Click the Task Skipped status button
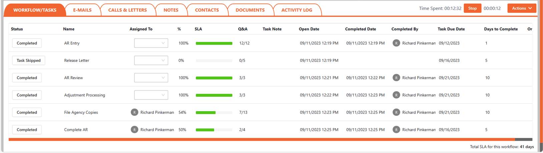This screenshot has width=543, height=153. [x=29, y=61]
